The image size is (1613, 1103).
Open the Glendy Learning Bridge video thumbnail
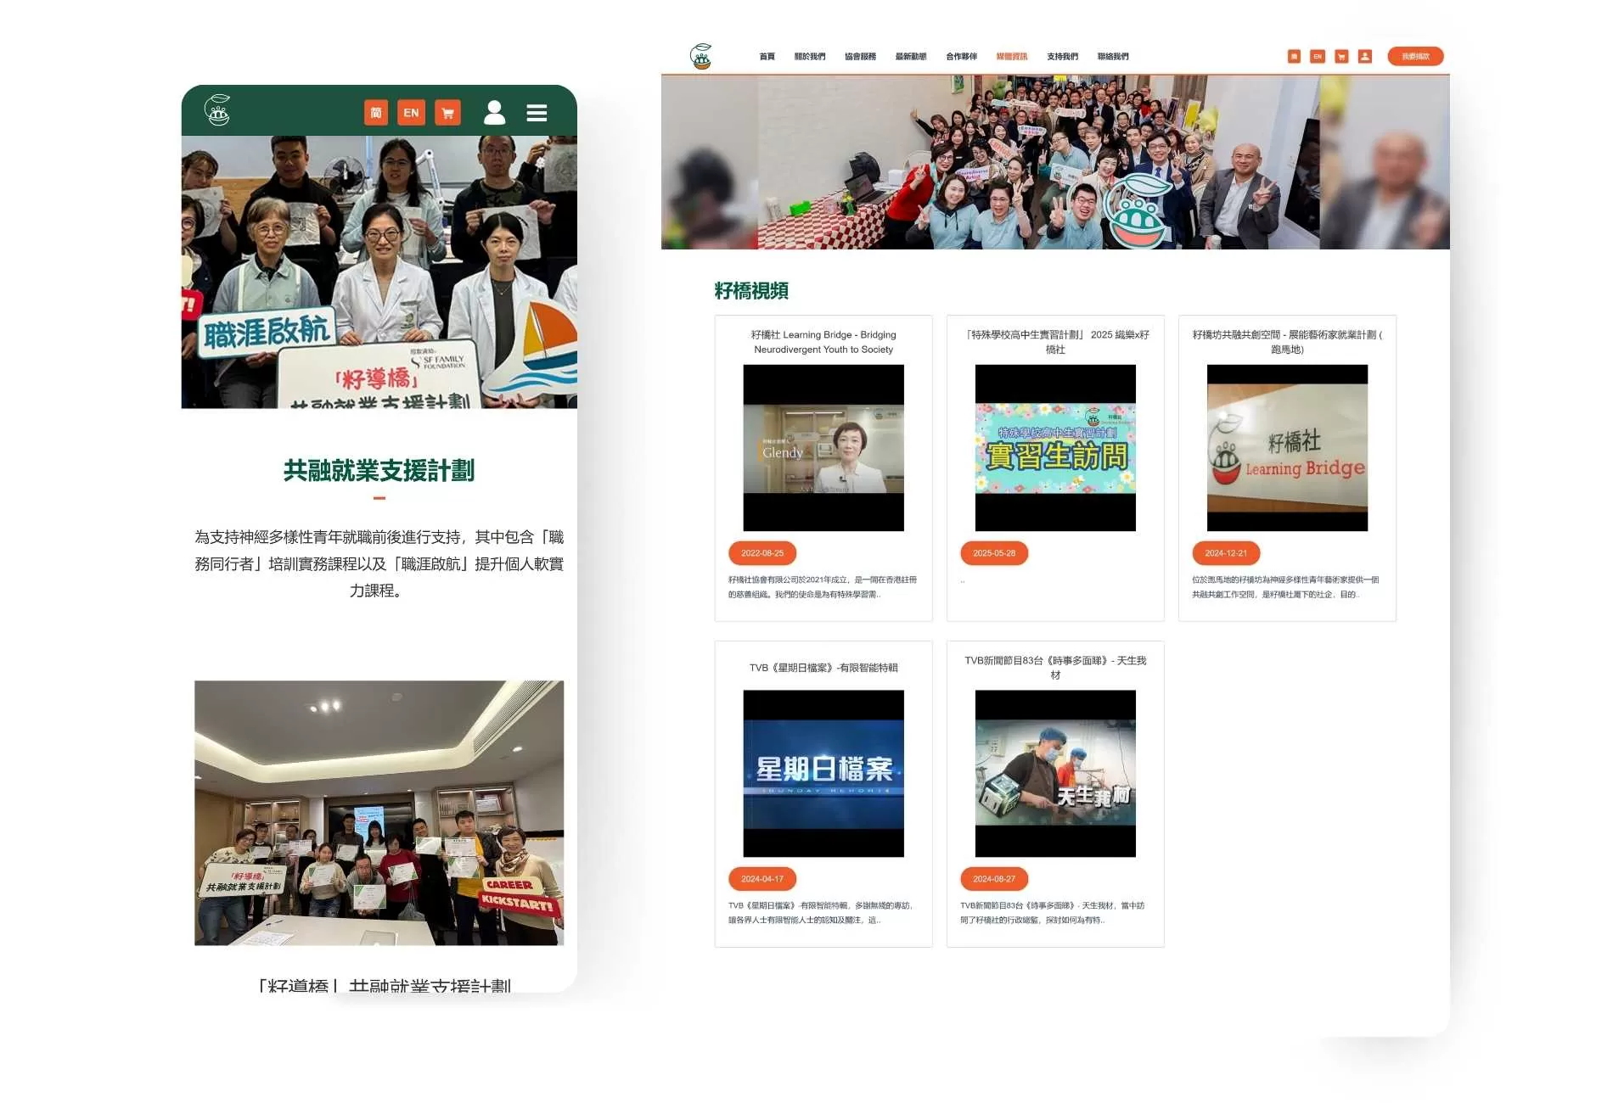[x=823, y=448]
